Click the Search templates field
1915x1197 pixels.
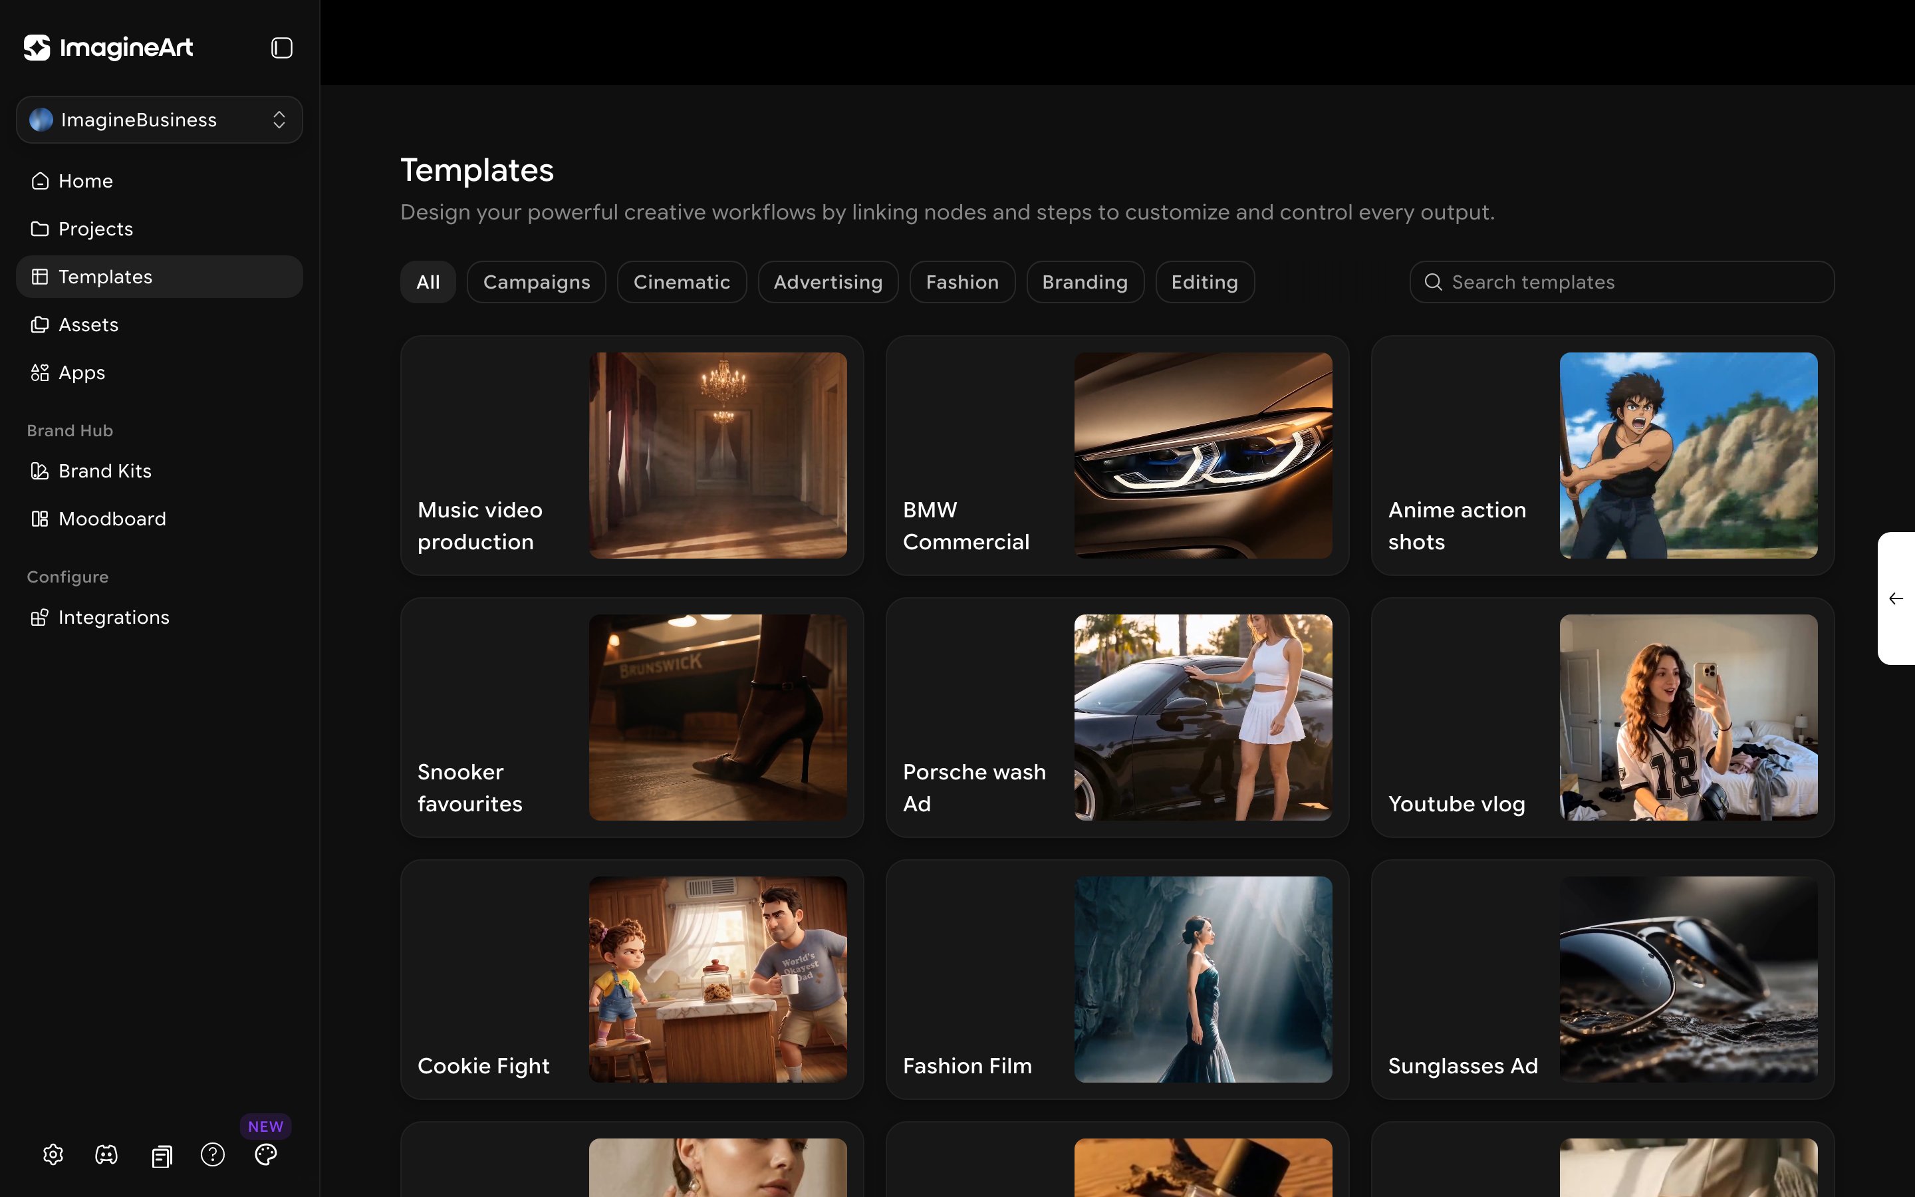pos(1621,282)
